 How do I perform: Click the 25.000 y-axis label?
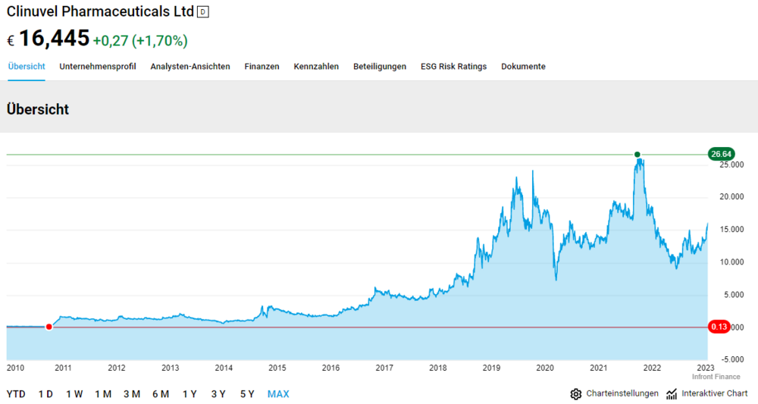[x=731, y=164]
